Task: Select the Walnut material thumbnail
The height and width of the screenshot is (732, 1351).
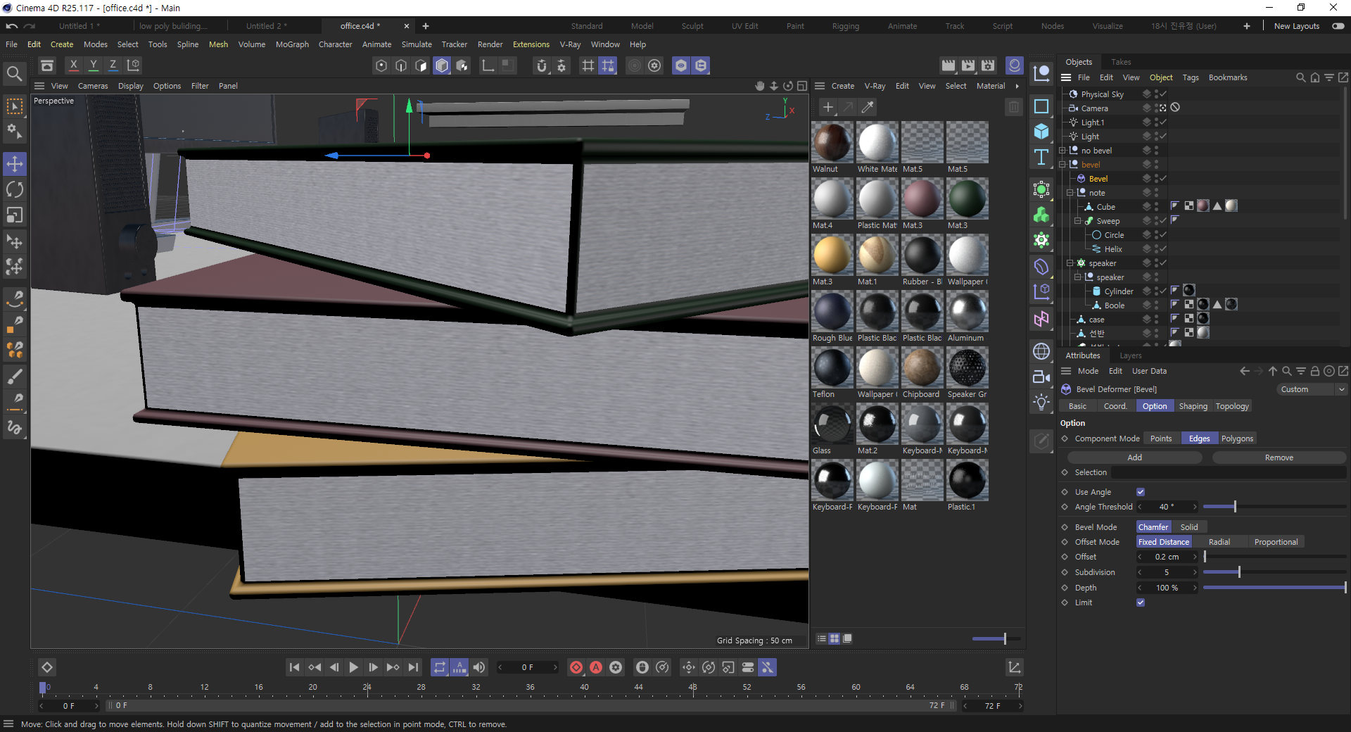Action: coord(832,143)
